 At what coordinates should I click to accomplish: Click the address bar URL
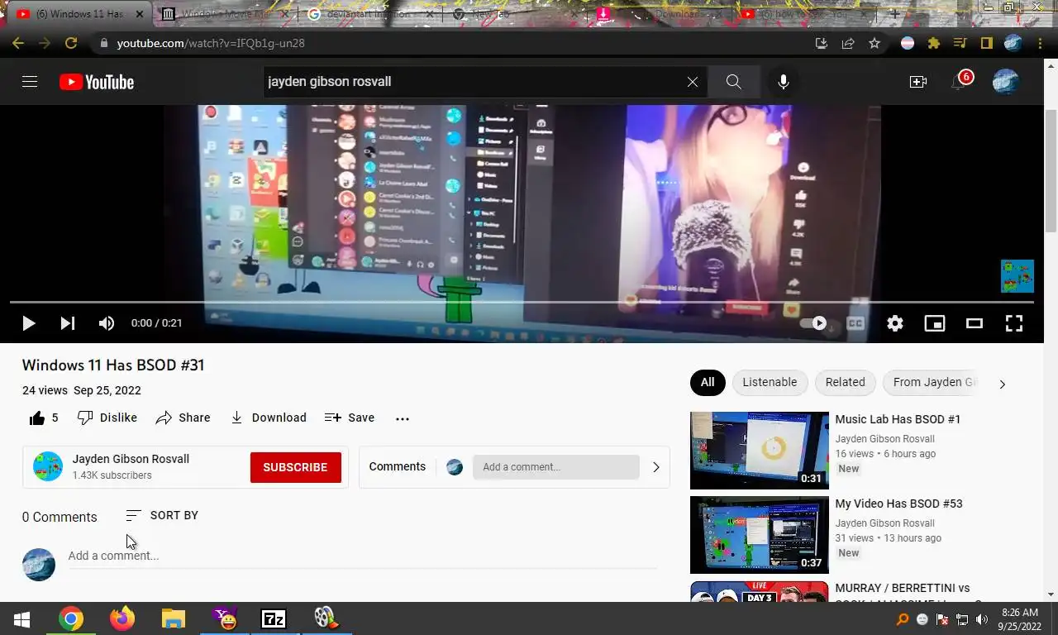[211, 43]
